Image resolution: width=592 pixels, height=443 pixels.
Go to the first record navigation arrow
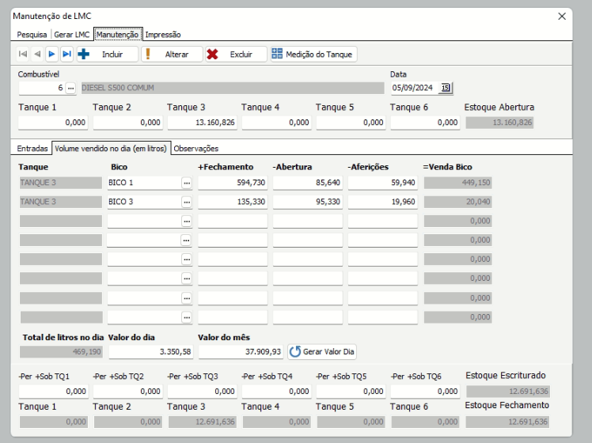[x=23, y=54]
